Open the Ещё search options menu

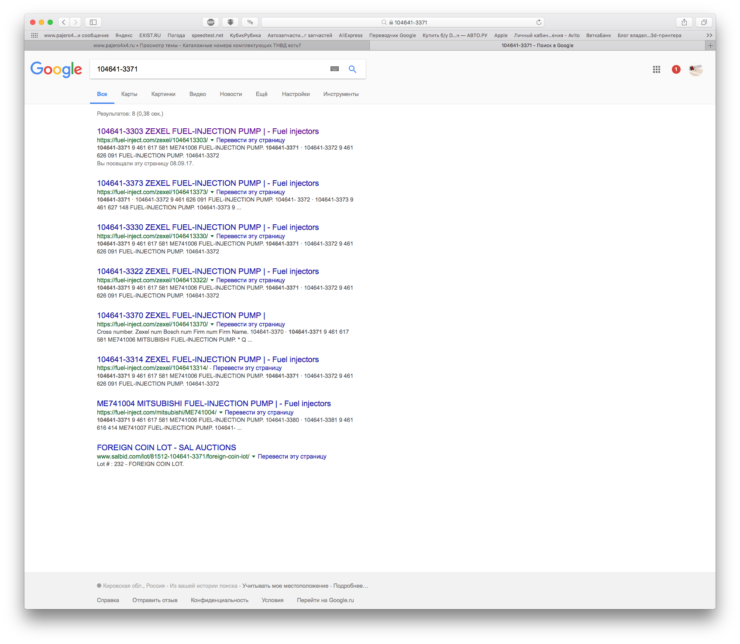pos(262,94)
